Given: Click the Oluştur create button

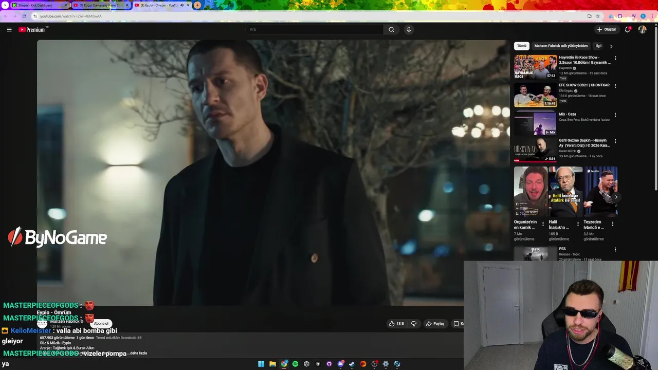Looking at the screenshot, I should click(x=607, y=29).
